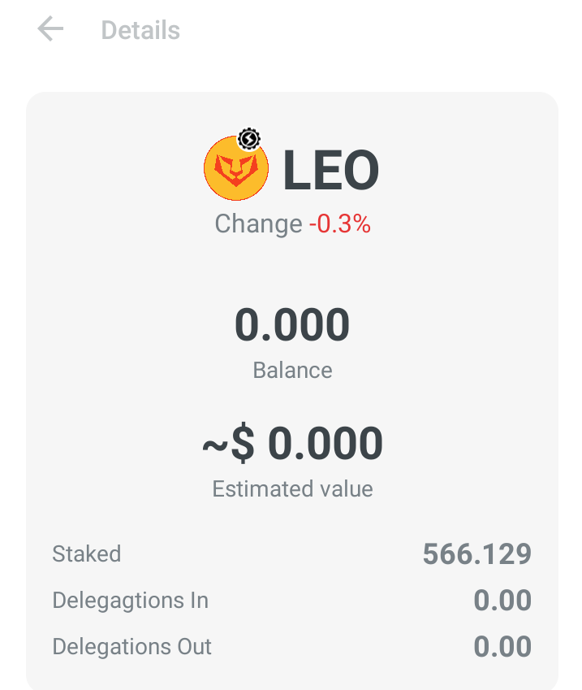
Task: Click the Staked row label
Action: tap(87, 553)
